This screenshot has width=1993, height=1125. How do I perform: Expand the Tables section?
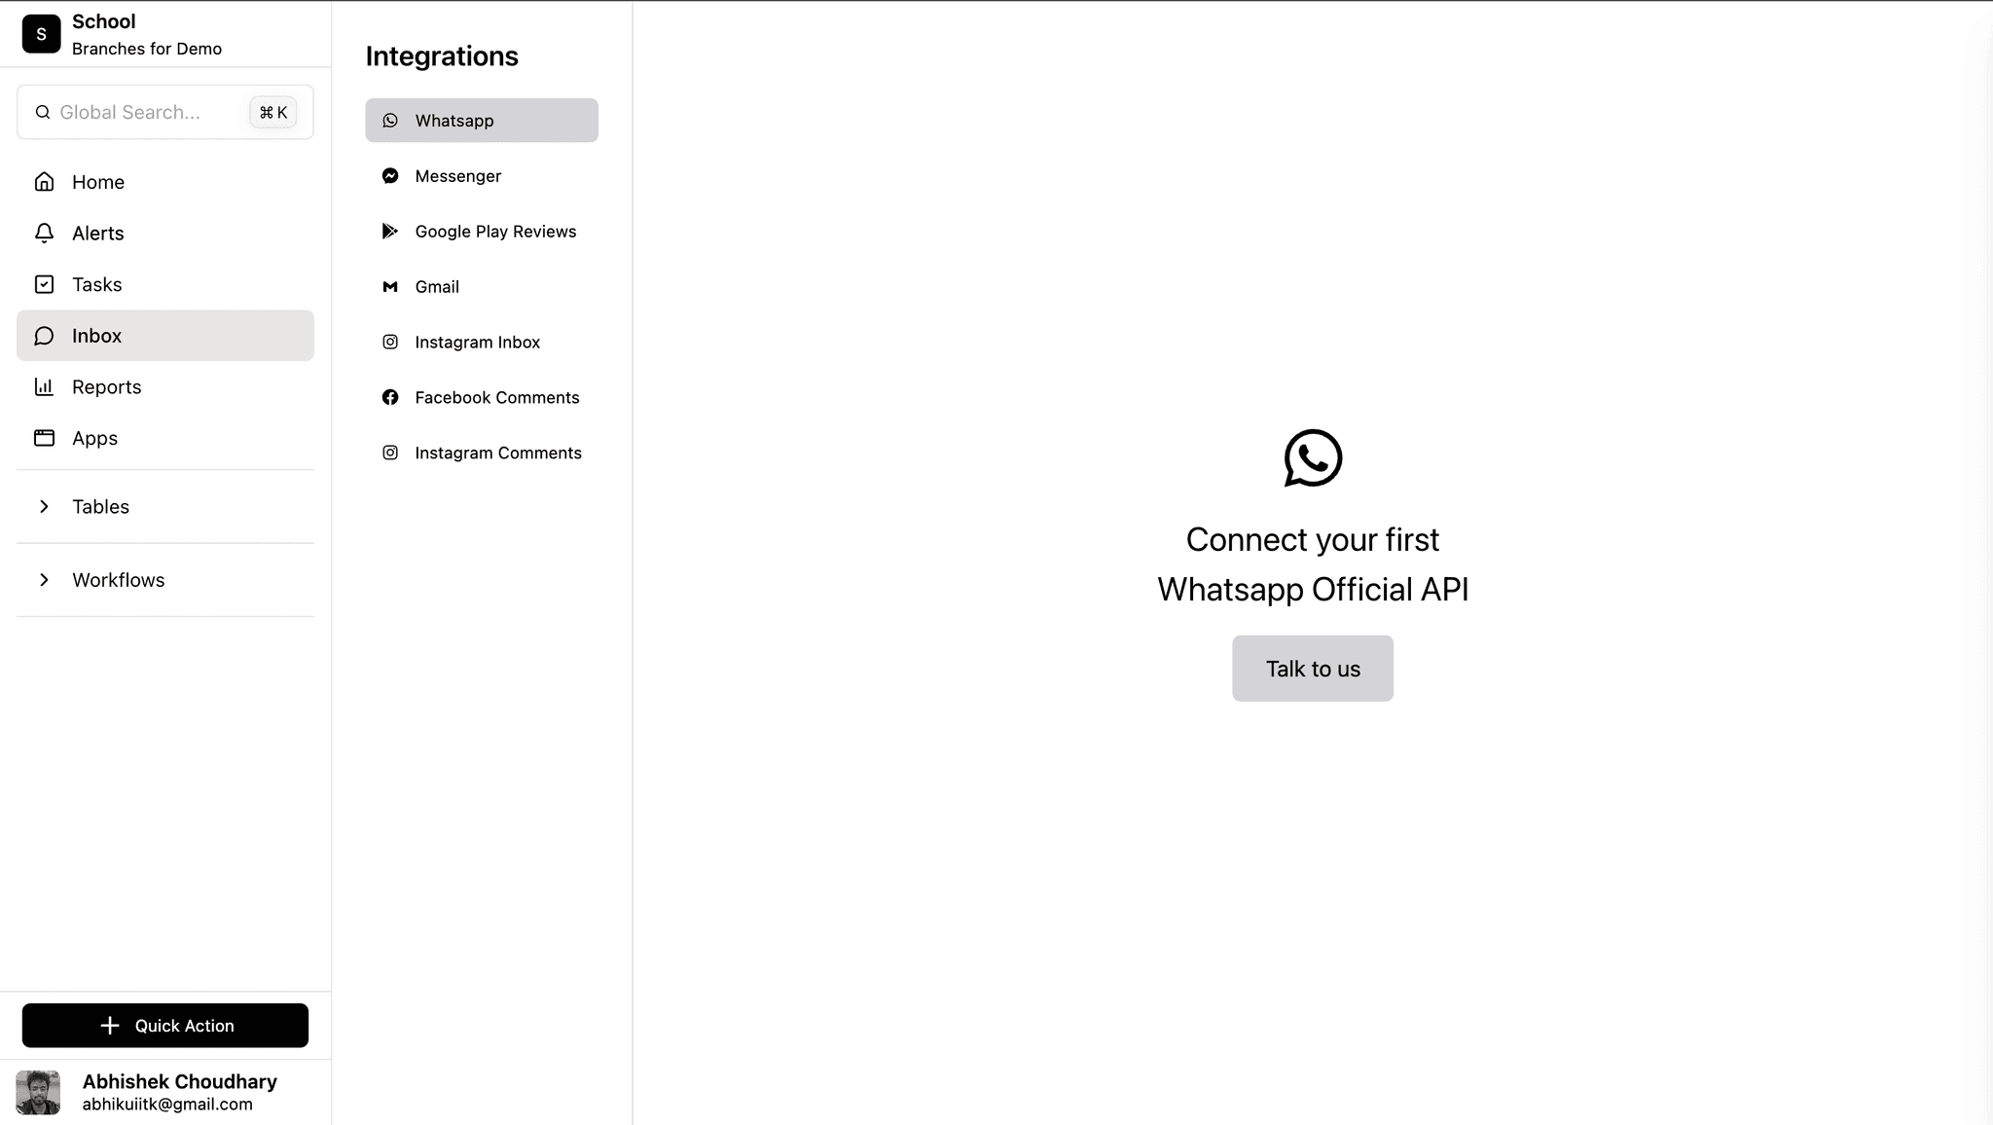point(44,506)
